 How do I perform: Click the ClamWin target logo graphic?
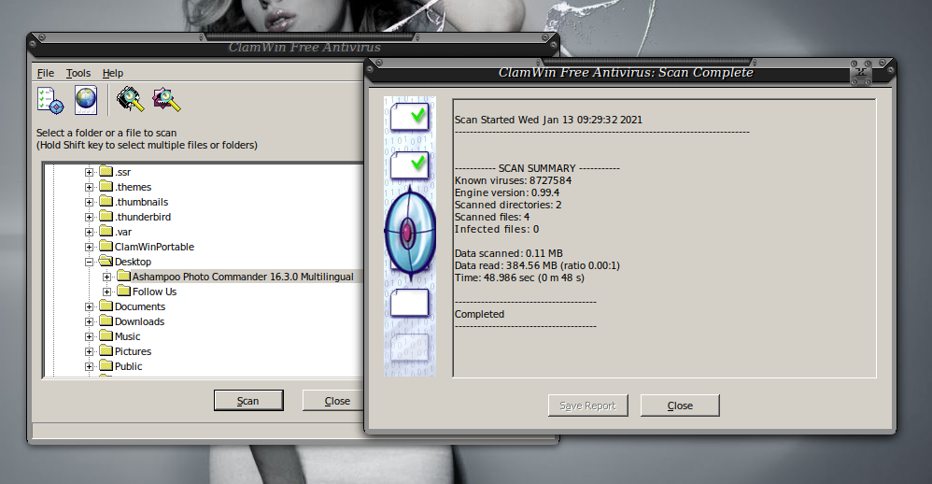(x=410, y=233)
